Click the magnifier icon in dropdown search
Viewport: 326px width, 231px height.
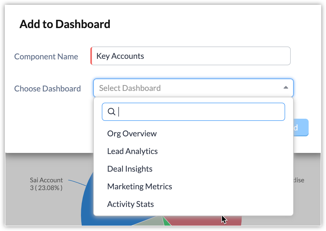(111, 112)
